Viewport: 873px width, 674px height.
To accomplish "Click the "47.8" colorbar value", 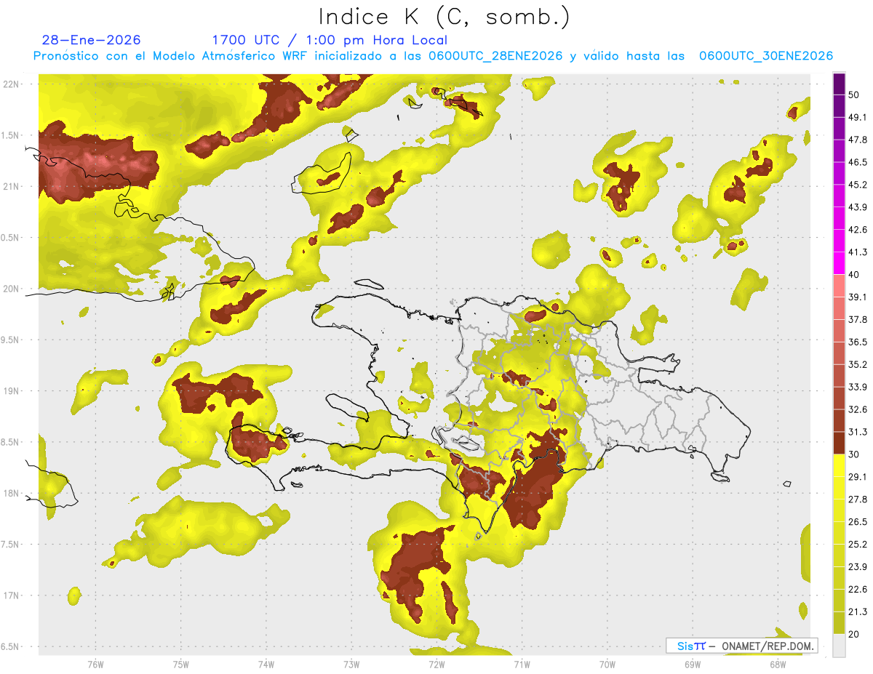I will (858, 140).
